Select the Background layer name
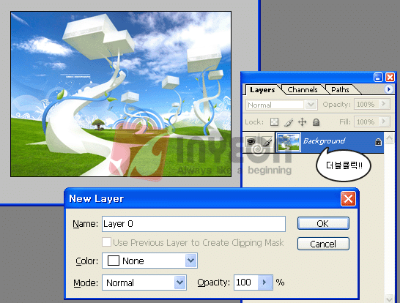The width and height of the screenshot is (400, 303). (324, 141)
